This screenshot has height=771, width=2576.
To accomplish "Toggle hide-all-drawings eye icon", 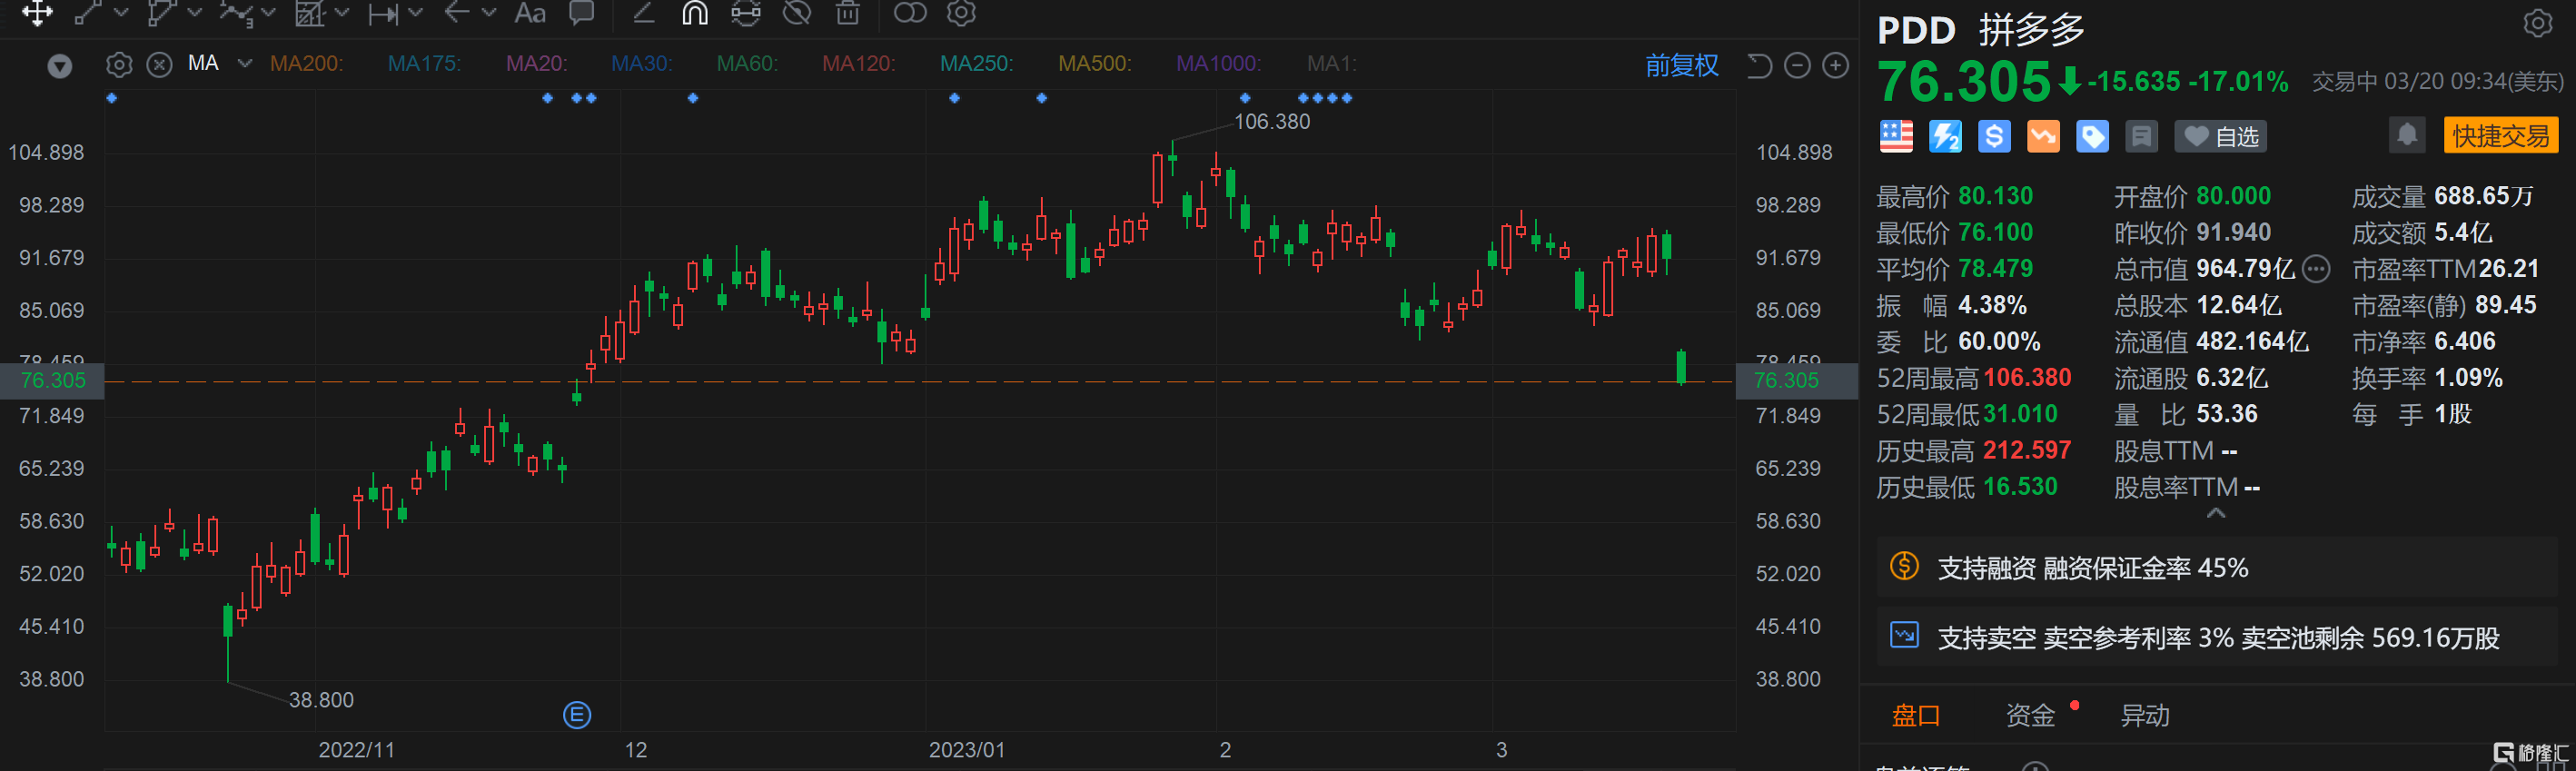I will 796,13.
